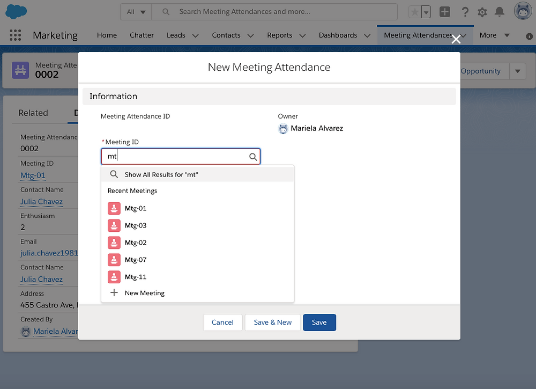Close the New Meeting Attendance dialog
Screen dimensions: 536x389
coord(456,39)
